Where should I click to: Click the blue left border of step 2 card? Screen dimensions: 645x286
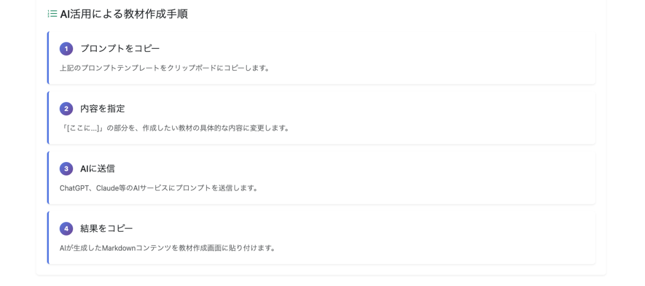48,118
